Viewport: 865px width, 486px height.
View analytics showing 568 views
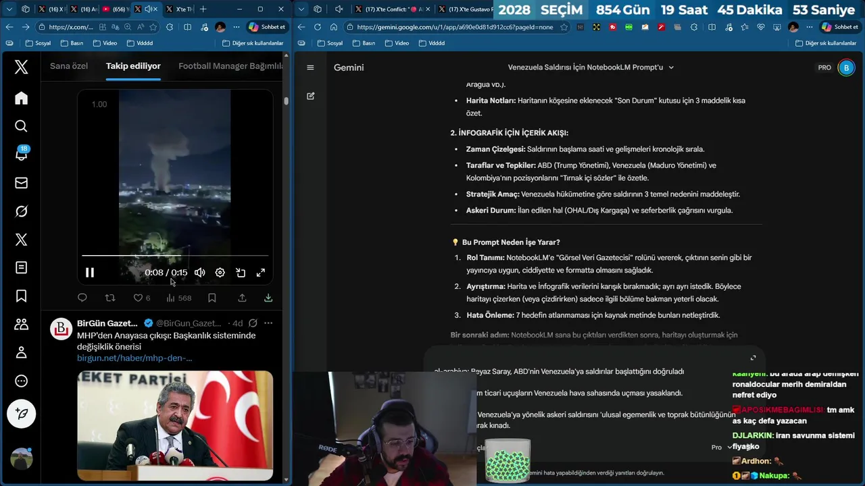[179, 298]
